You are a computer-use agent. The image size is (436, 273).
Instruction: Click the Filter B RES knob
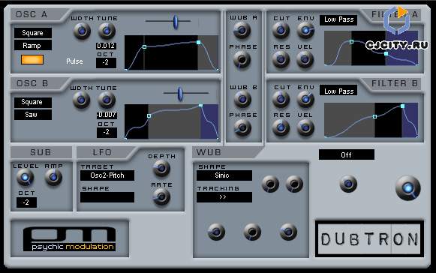281,127
